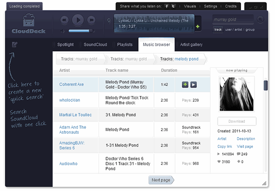Skip to the next track

(x=91, y=20)
